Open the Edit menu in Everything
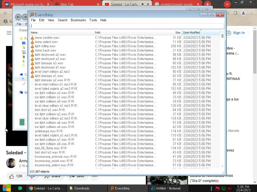Screen dimensions: 257x192 42,20
